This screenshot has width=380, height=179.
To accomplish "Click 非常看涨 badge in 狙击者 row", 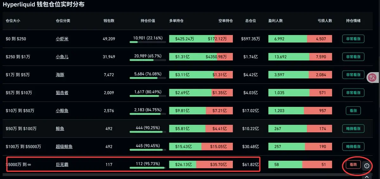I will click(x=353, y=93).
